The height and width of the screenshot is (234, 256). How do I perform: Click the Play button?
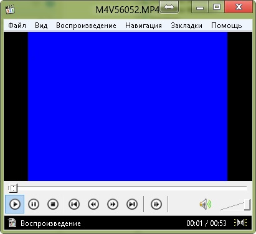point(15,204)
